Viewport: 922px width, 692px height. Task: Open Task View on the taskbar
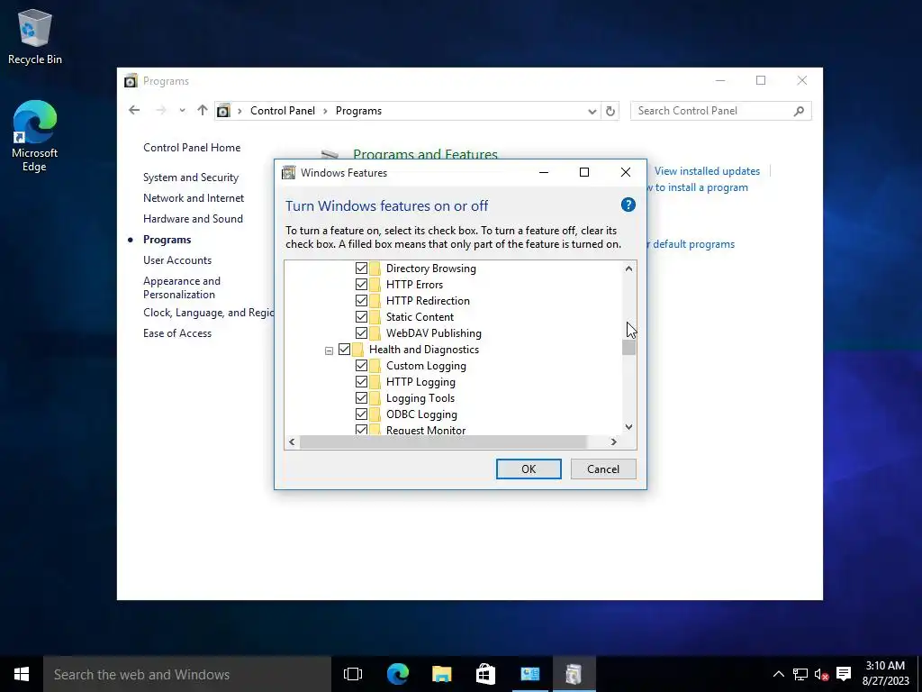pyautogui.click(x=353, y=674)
